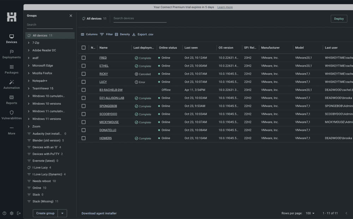The height and width of the screenshot is (219, 353).
Task: Check the box for device FRED
Action: [x=84, y=58]
